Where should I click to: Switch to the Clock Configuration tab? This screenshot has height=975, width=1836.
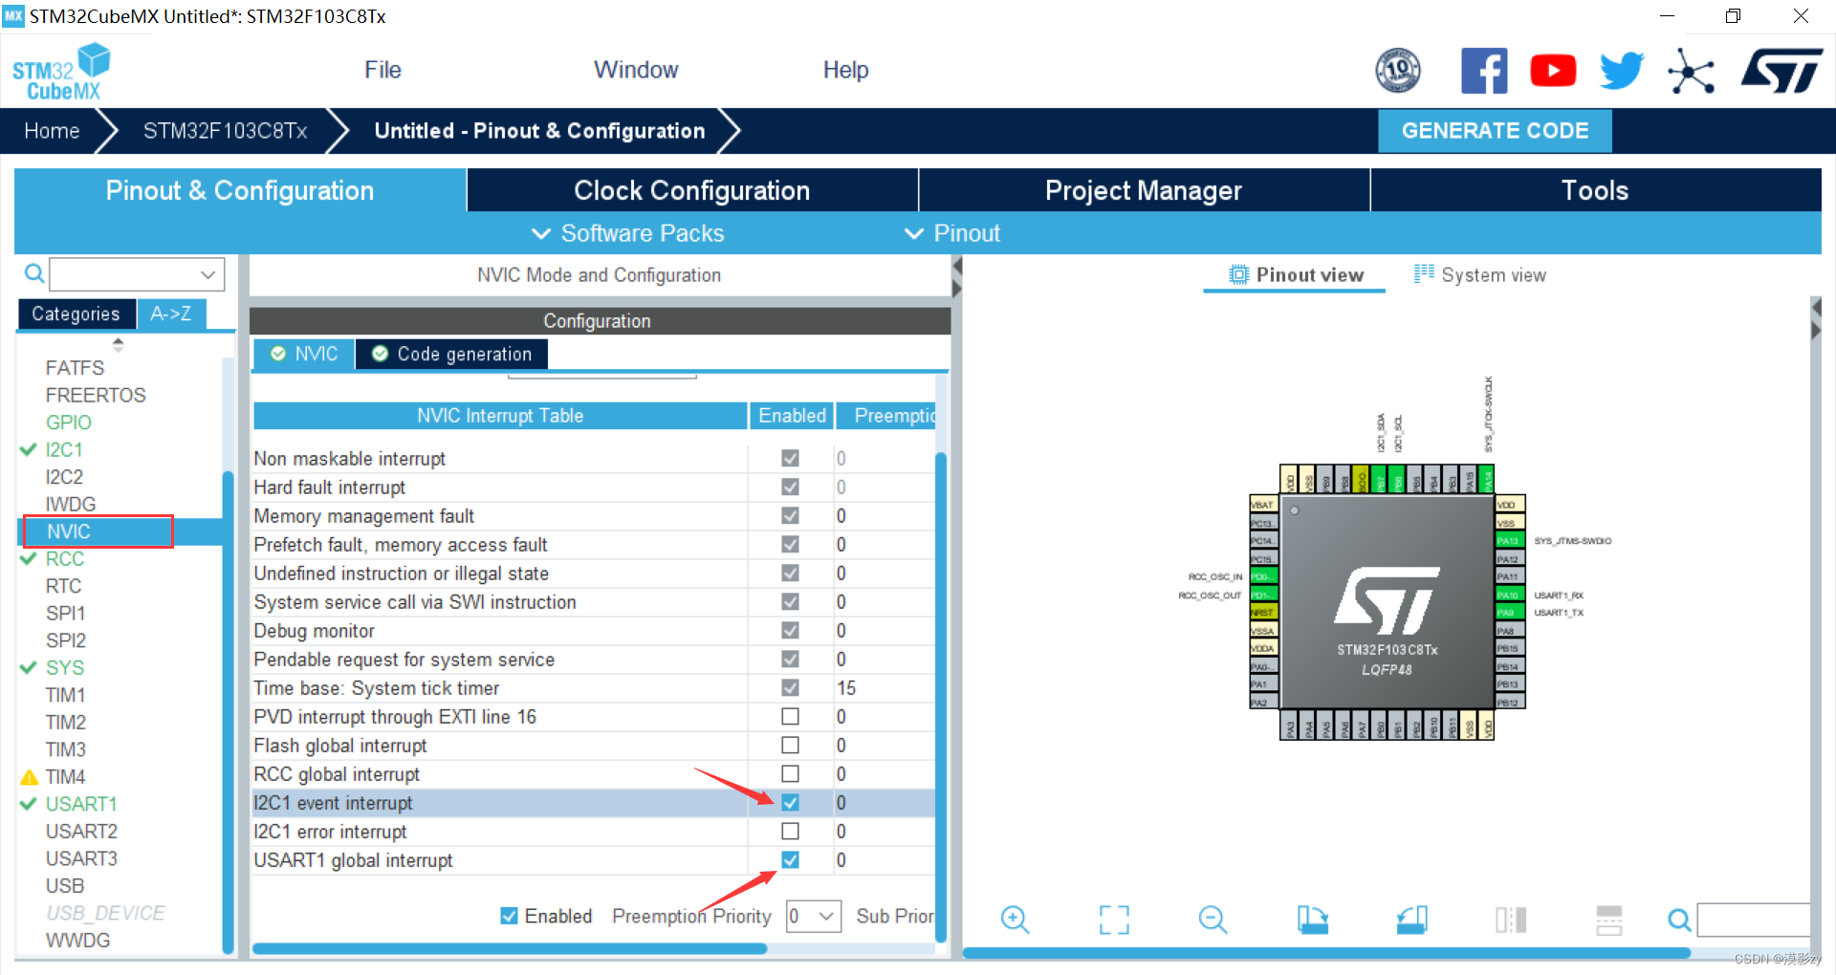[x=692, y=190]
